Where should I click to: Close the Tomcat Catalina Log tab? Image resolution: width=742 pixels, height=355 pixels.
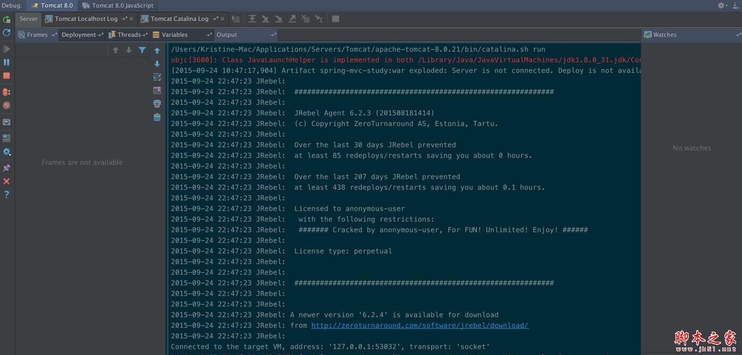(222, 19)
